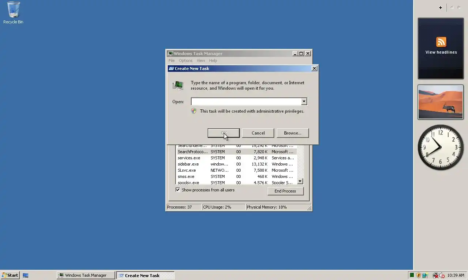Select the SearchProtoco... process row
Screen dimensions: 468x280
[237, 152]
